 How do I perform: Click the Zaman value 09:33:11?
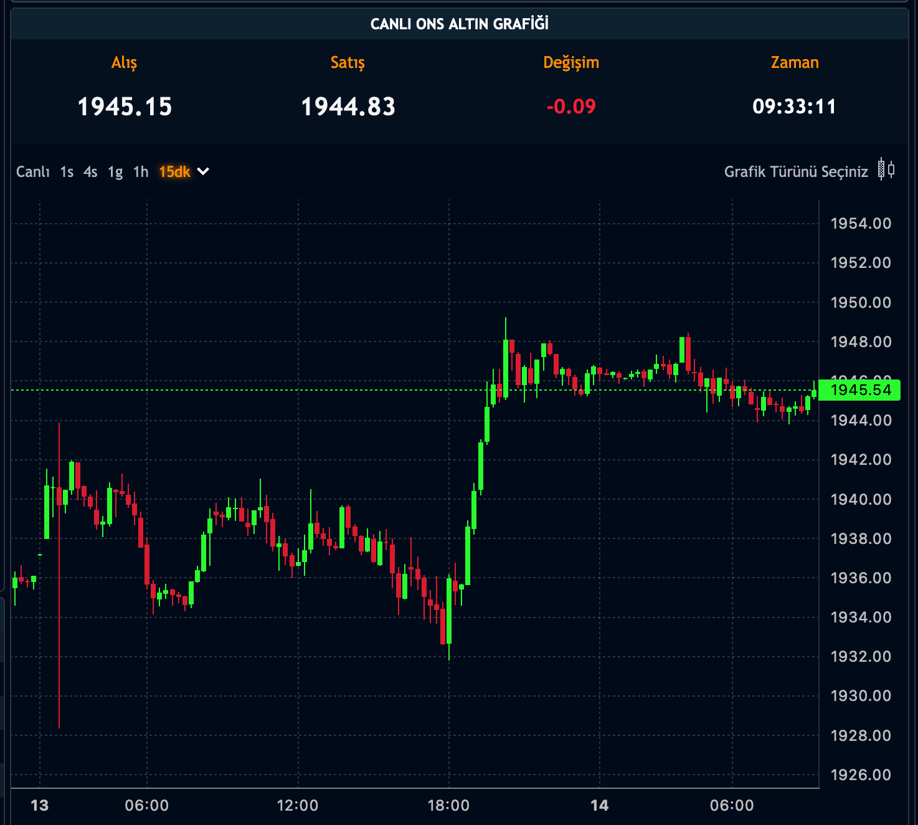pos(794,107)
